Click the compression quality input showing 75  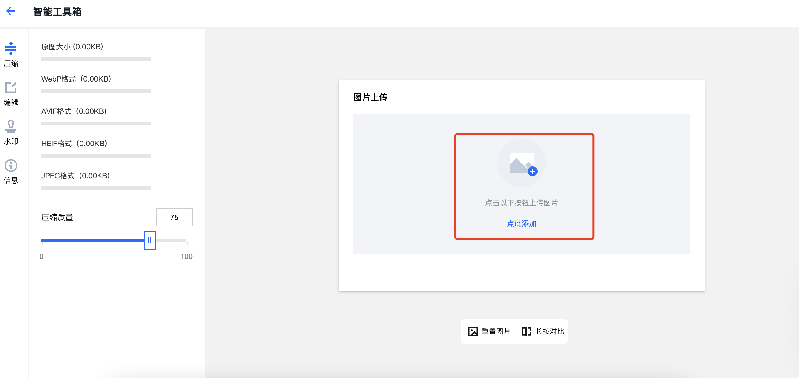coord(174,218)
